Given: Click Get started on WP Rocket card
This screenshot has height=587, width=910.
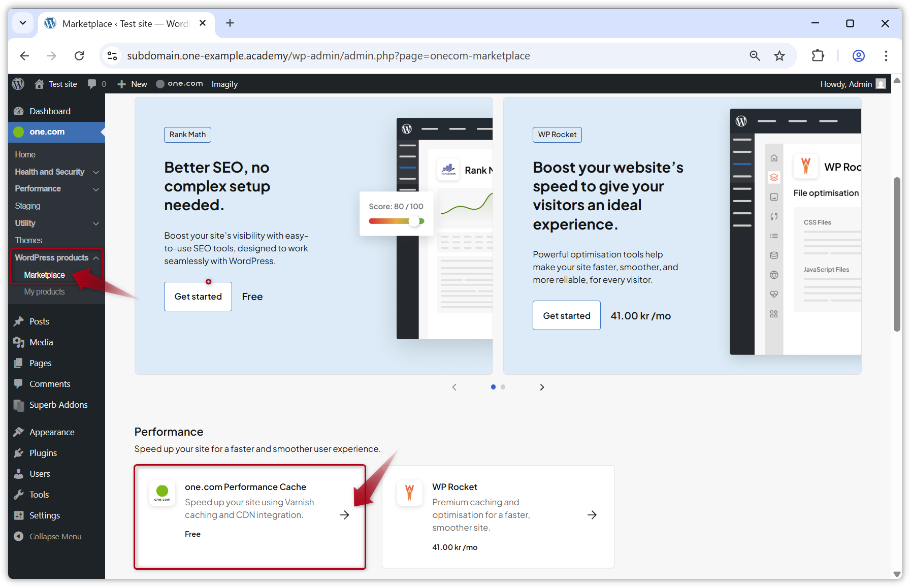Looking at the screenshot, I should 566,315.
